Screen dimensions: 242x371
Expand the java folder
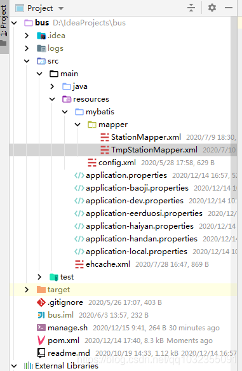point(52,86)
